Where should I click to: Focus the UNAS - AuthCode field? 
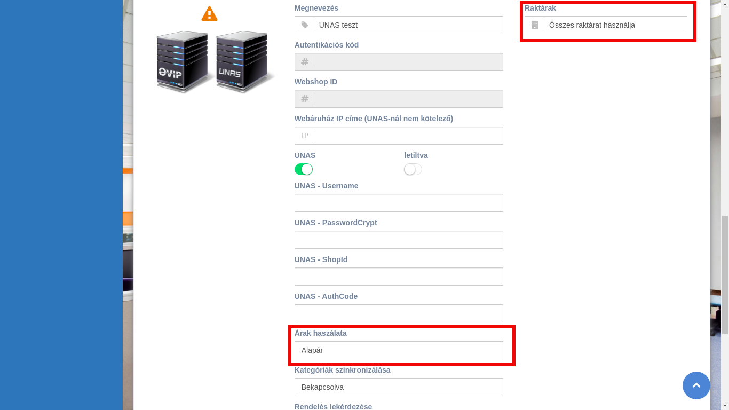coord(399,313)
